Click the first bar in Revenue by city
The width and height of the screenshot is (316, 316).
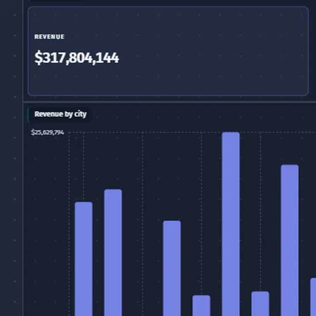point(84,259)
